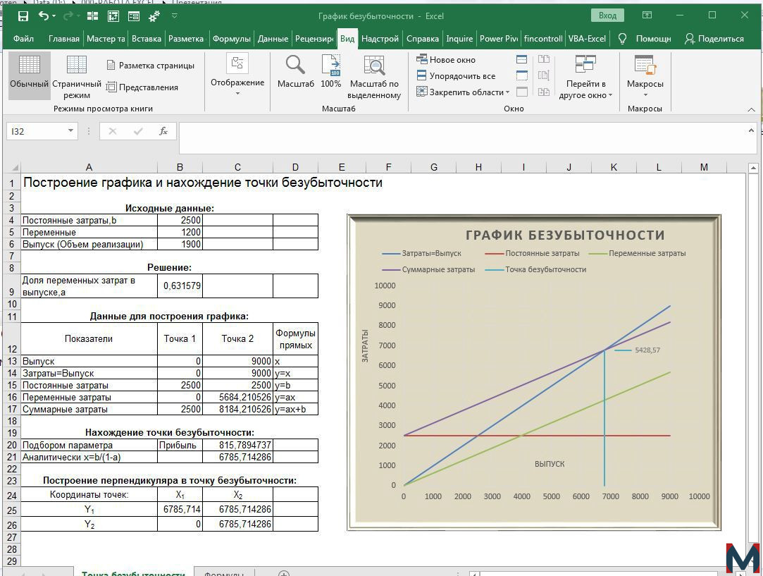Open the Главная tab
Image resolution: width=763 pixels, height=576 pixels.
tap(63, 39)
